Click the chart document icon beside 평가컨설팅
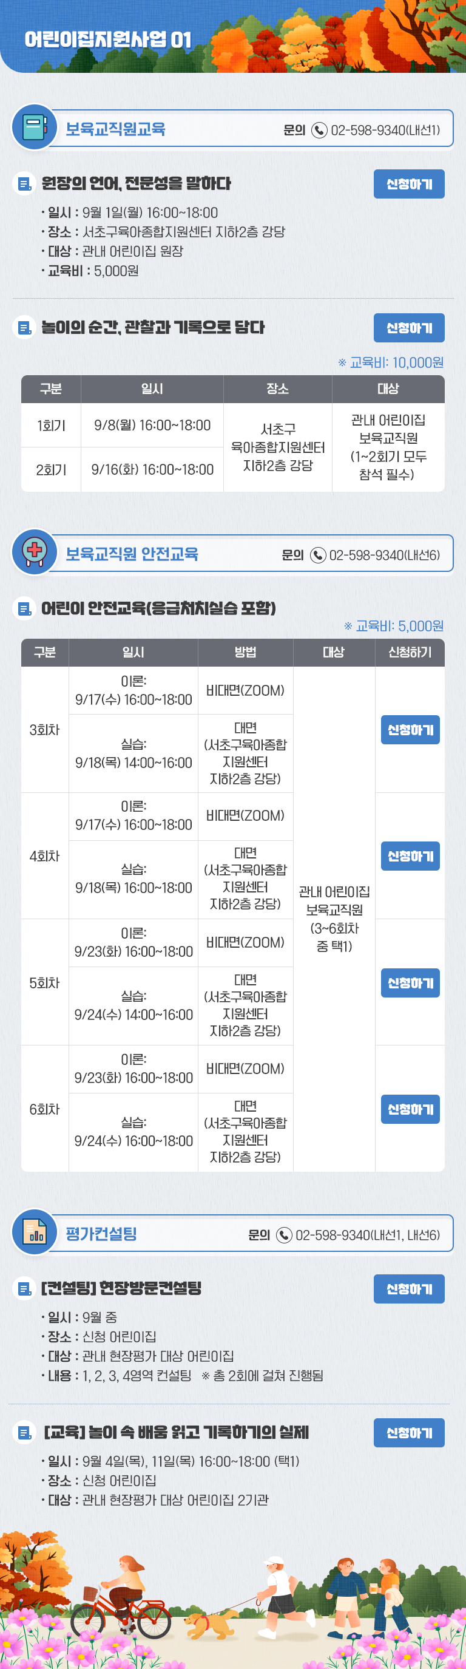 tap(35, 1232)
